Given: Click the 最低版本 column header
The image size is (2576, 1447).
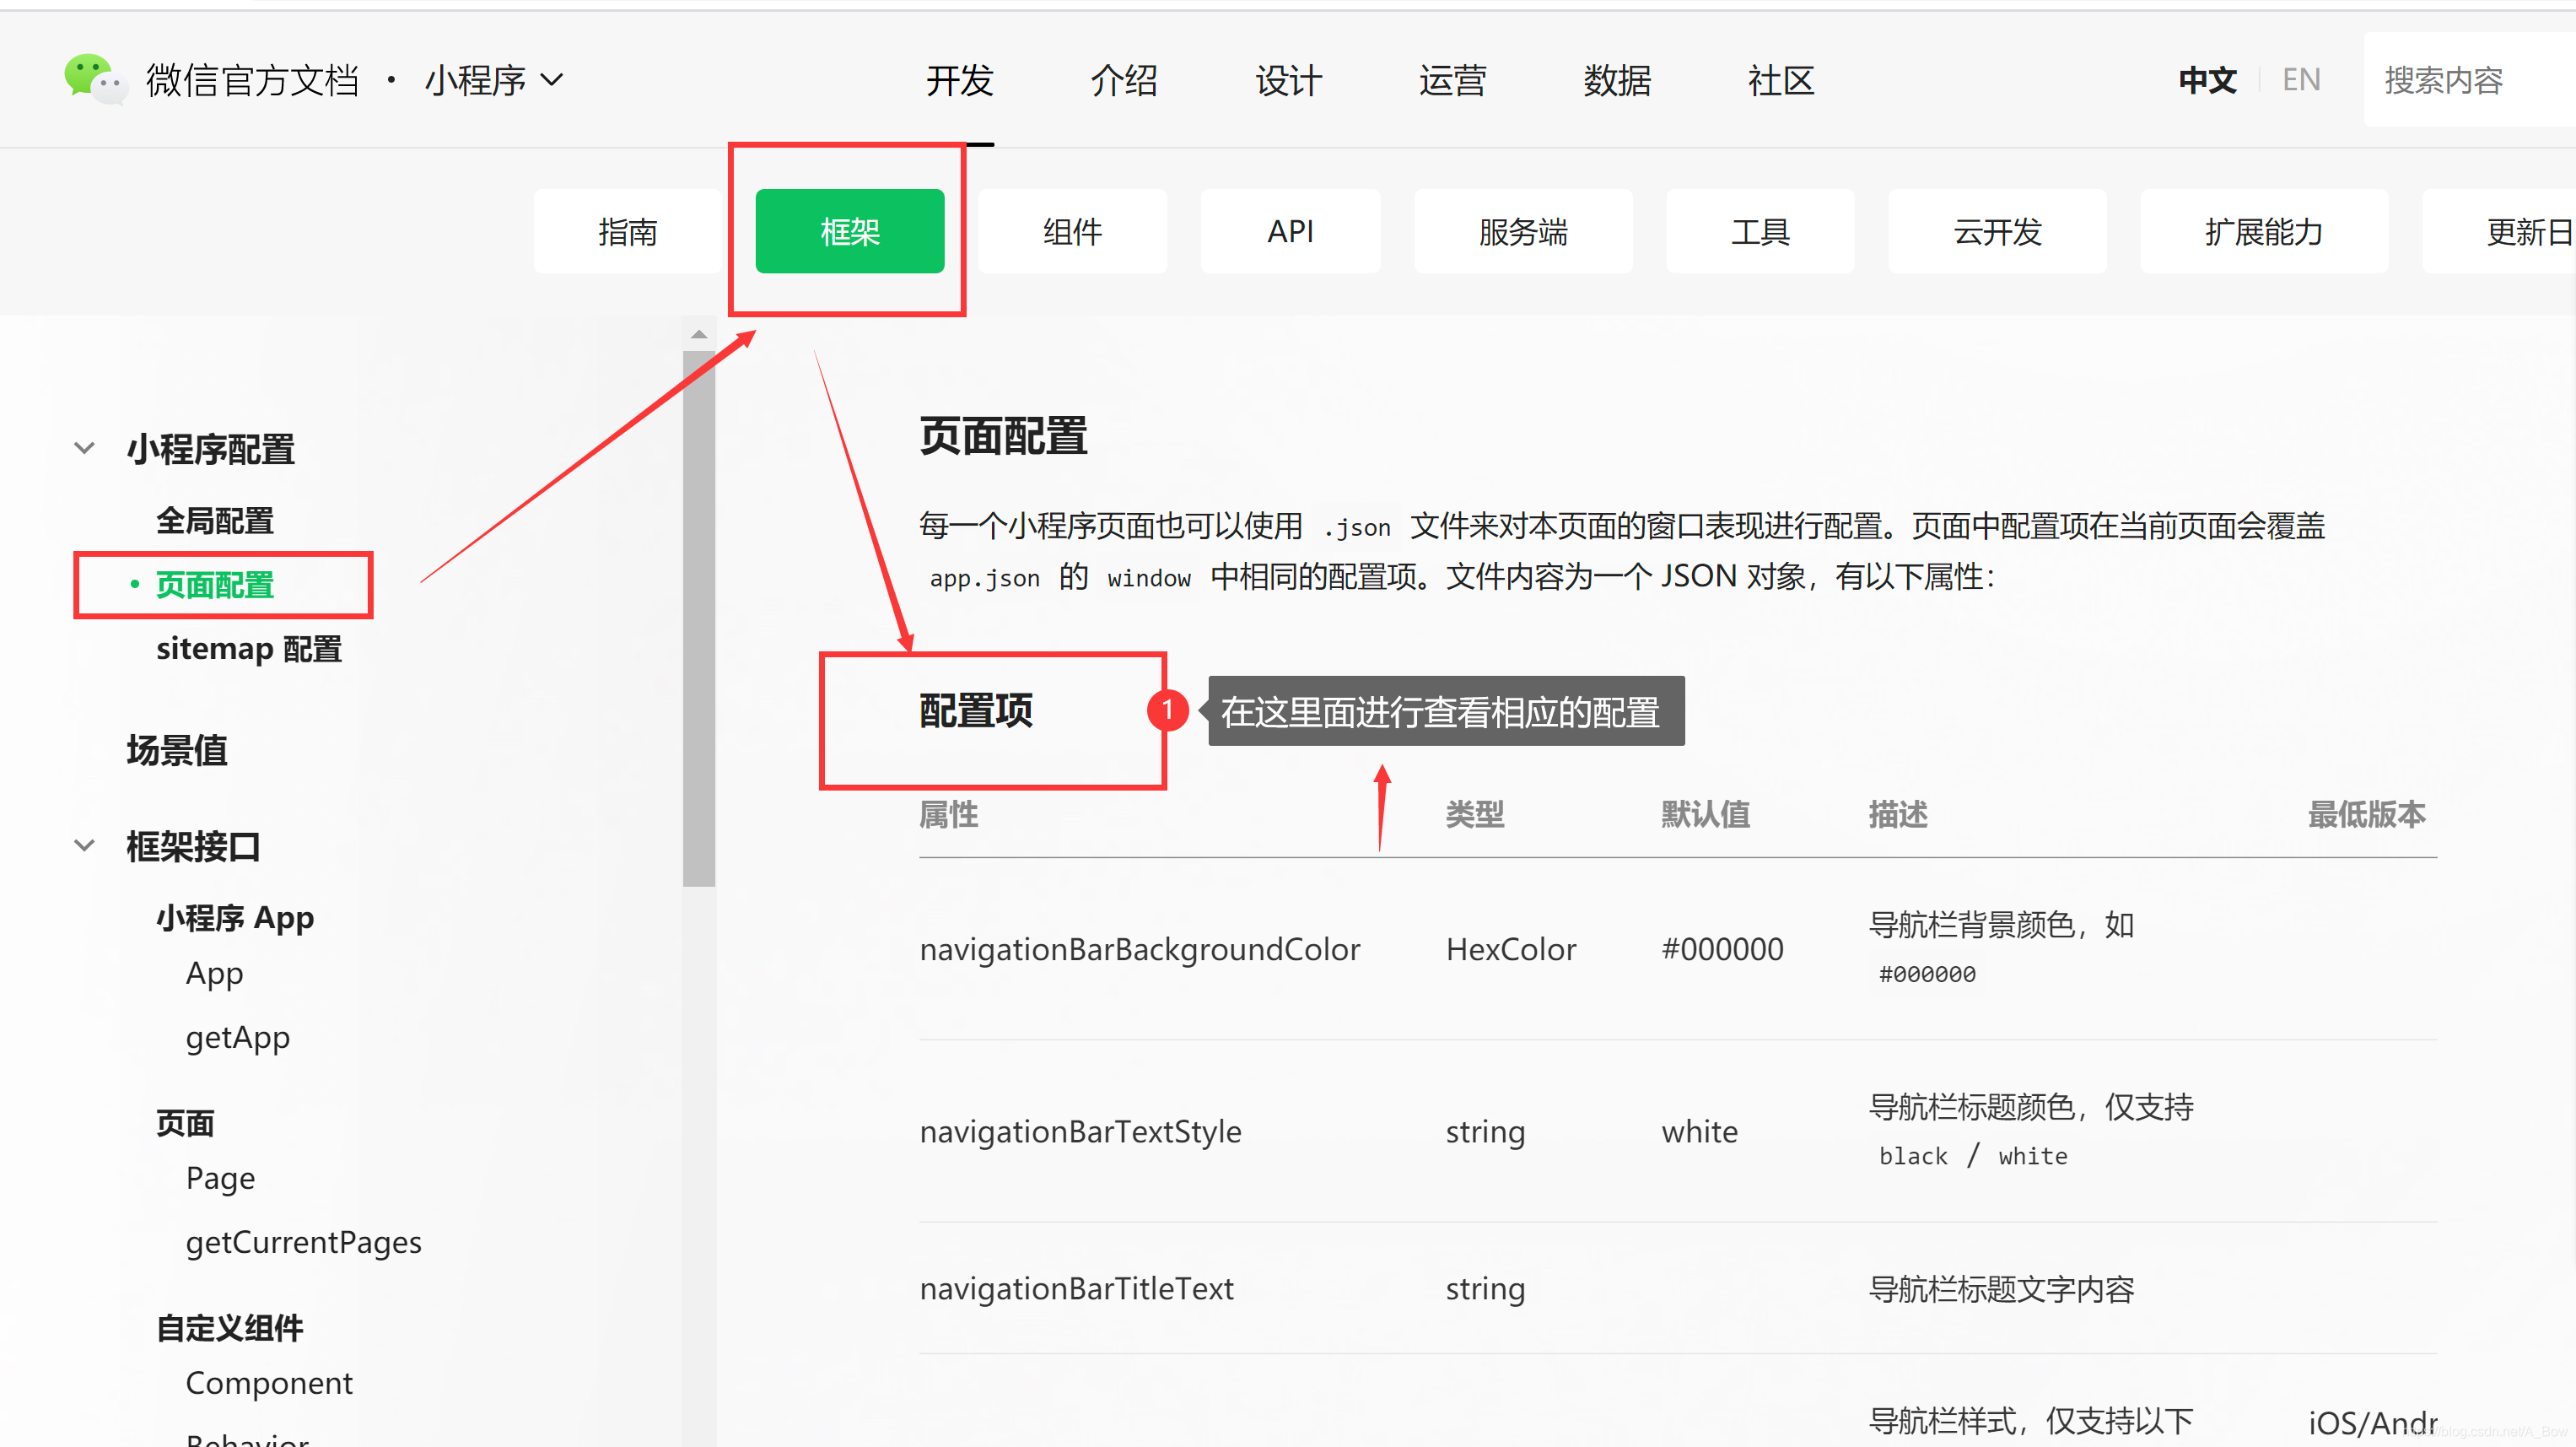Looking at the screenshot, I should (2367, 814).
